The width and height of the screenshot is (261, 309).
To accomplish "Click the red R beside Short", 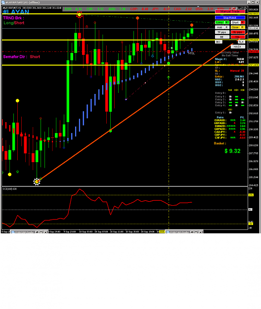I will coord(243,22).
